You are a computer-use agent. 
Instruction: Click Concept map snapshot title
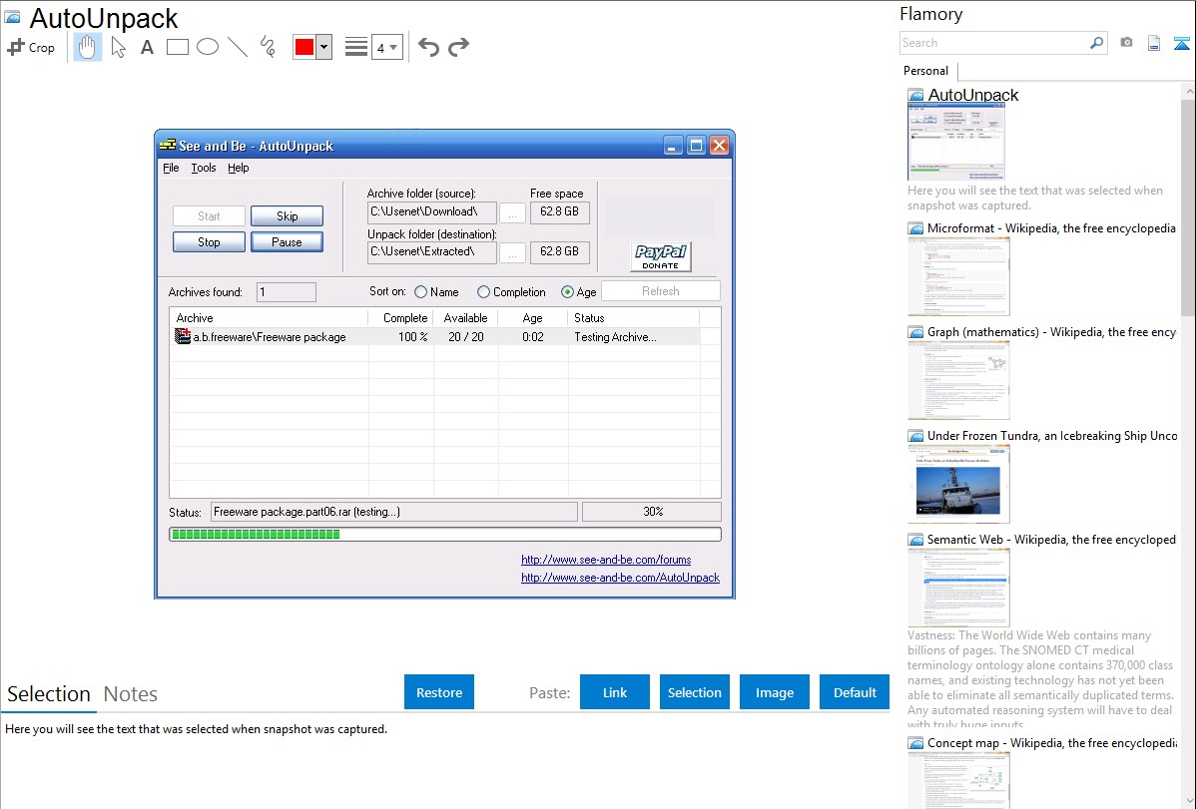[x=1051, y=743]
